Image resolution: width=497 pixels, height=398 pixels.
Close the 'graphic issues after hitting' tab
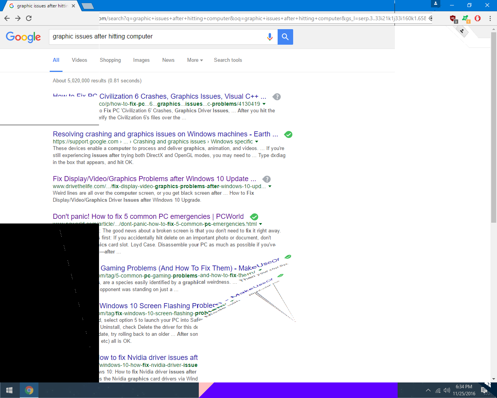[x=73, y=6]
